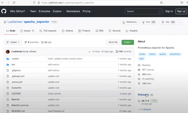Open the green Code dropdown button
Viewport: 188px width, 113px height.
click(128, 42)
